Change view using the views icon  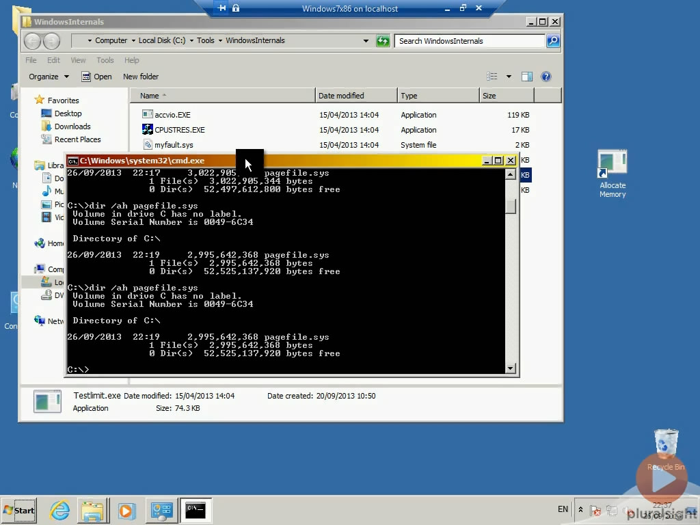(x=492, y=77)
